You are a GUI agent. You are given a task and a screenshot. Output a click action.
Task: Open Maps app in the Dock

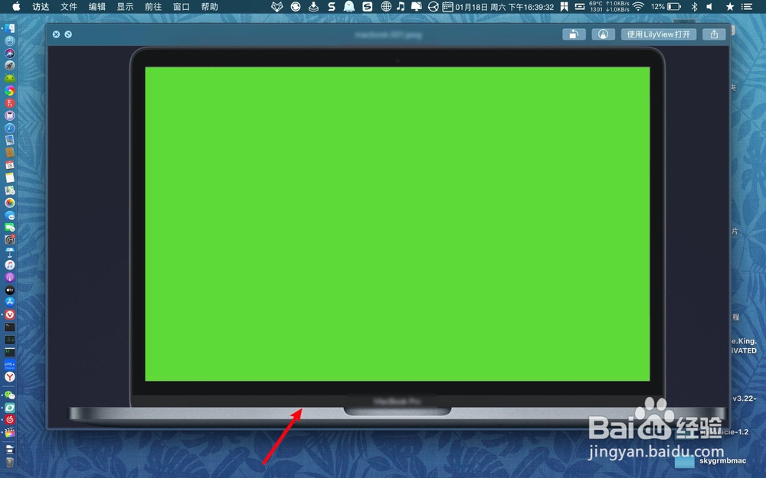[x=10, y=190]
